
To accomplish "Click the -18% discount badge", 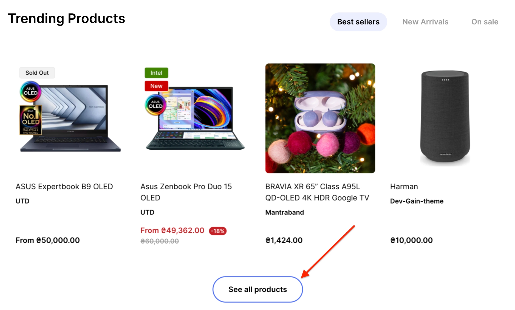I will pos(218,231).
